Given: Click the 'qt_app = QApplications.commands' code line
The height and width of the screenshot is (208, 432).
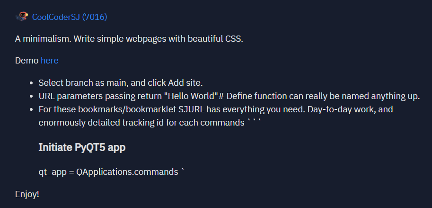Looking at the screenshot, I should (108, 172).
